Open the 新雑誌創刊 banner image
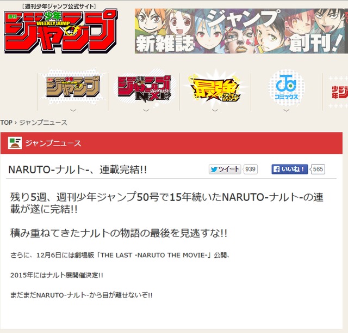 tap(241, 31)
